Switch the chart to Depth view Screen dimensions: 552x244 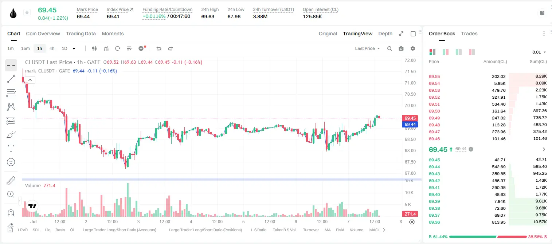click(385, 34)
